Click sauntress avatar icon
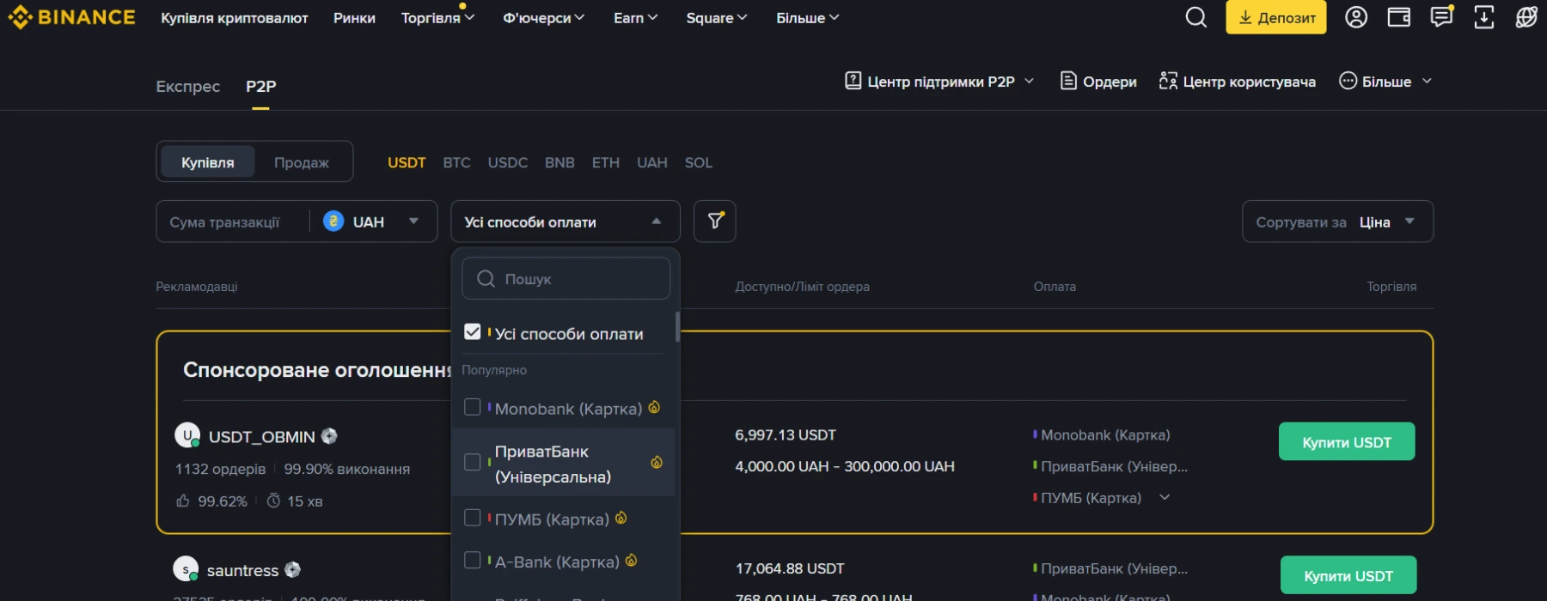The height and width of the screenshot is (601, 1547). point(186,568)
